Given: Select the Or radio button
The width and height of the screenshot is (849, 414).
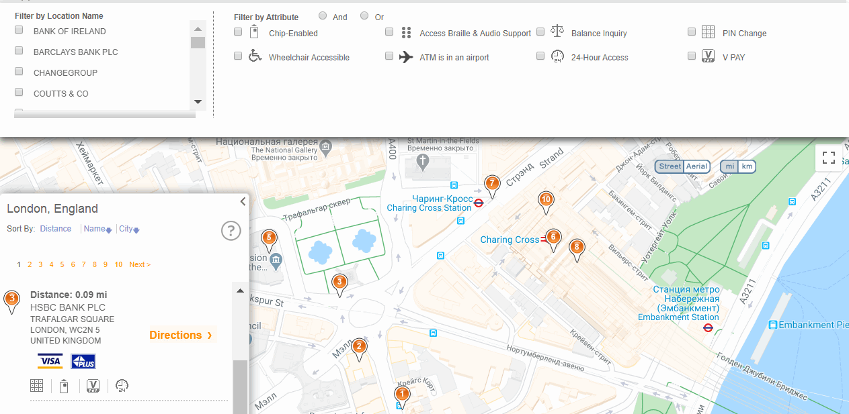Looking at the screenshot, I should click(364, 15).
